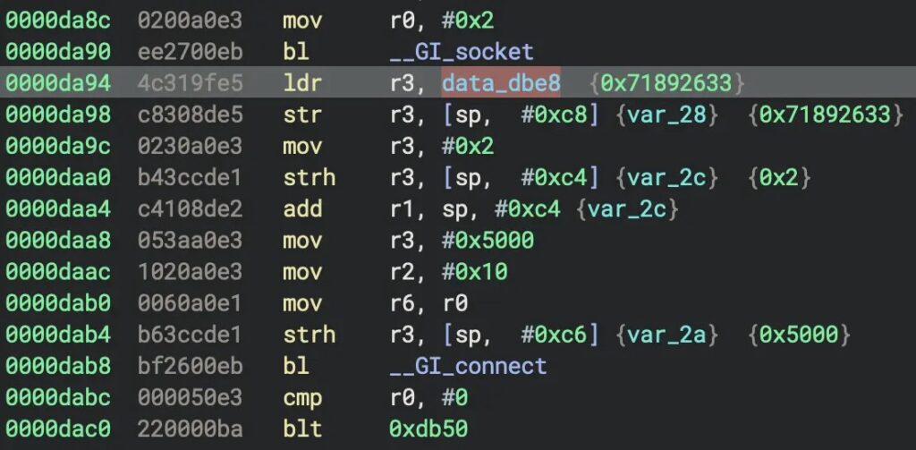916x450 pixels.
Task: Select address 0000da94 on highlighted line
Action: click(x=57, y=83)
